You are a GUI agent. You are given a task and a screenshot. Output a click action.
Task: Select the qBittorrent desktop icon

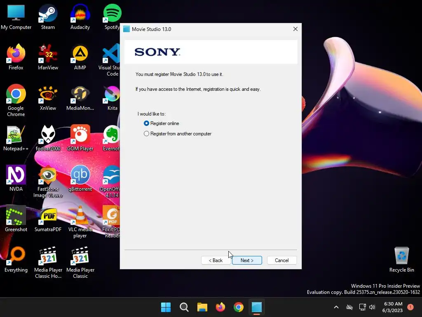[80, 178]
